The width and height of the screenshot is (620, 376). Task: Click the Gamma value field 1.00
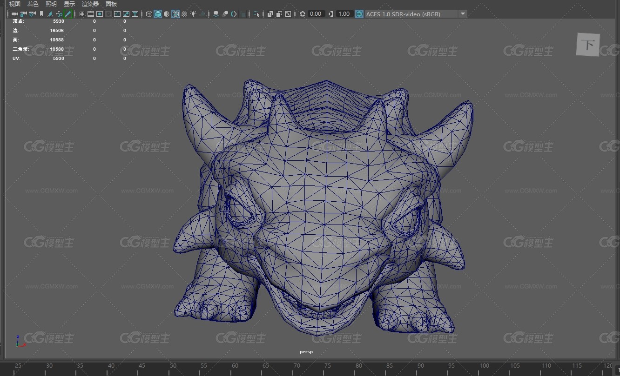344,14
